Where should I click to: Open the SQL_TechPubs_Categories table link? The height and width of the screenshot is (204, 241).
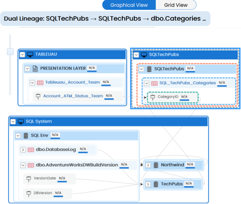[188, 83]
